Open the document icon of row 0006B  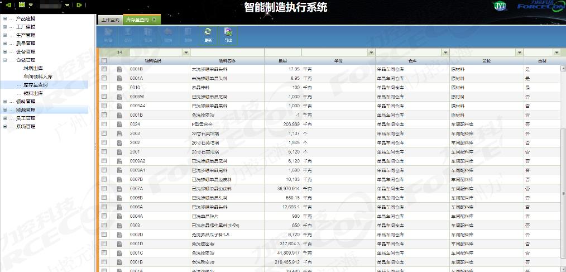tap(119, 198)
